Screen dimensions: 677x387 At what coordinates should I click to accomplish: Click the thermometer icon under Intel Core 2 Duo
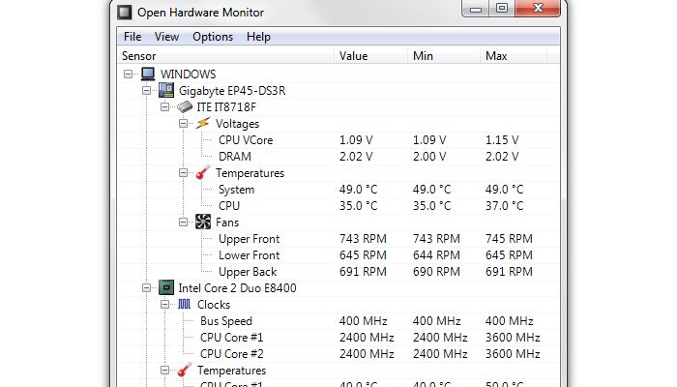(x=185, y=371)
